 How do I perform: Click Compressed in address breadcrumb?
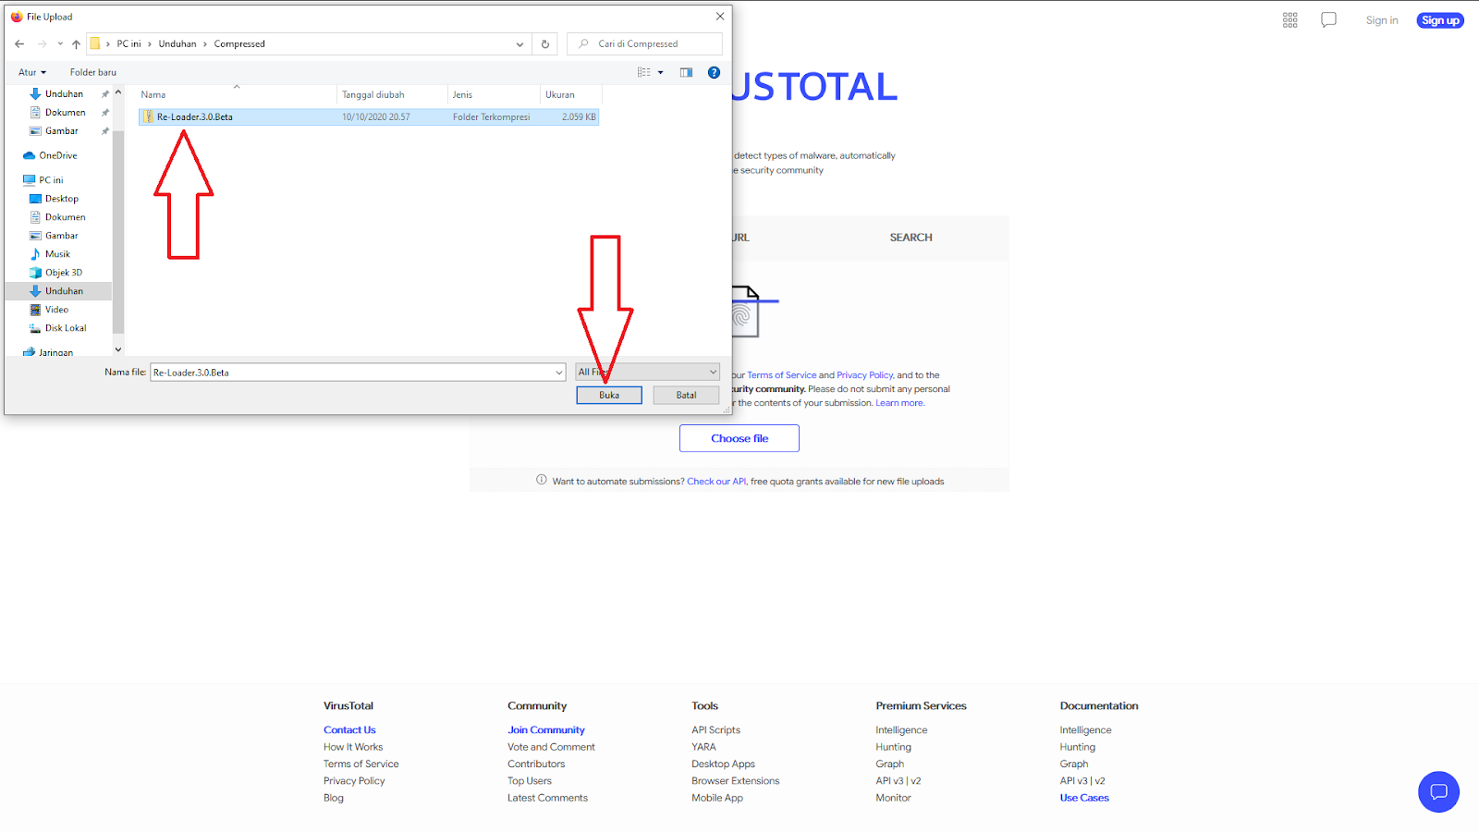point(239,43)
